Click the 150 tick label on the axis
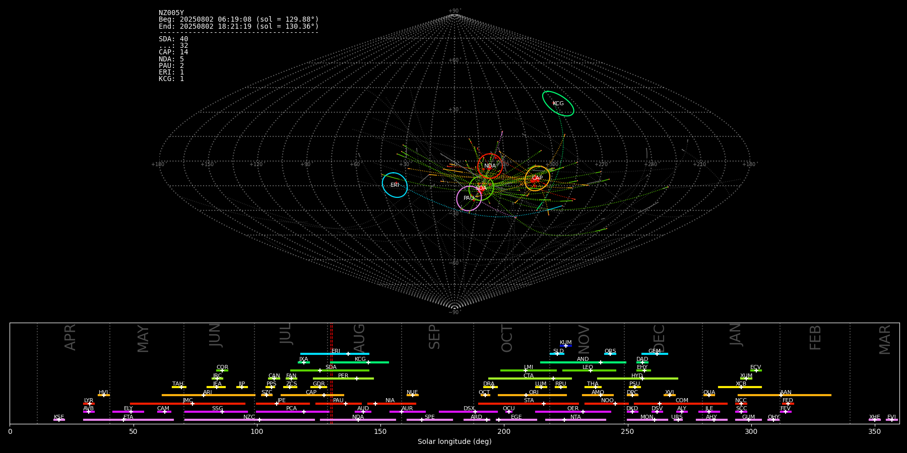Screen dimensions: 907x453 pyautogui.click(x=380, y=431)
